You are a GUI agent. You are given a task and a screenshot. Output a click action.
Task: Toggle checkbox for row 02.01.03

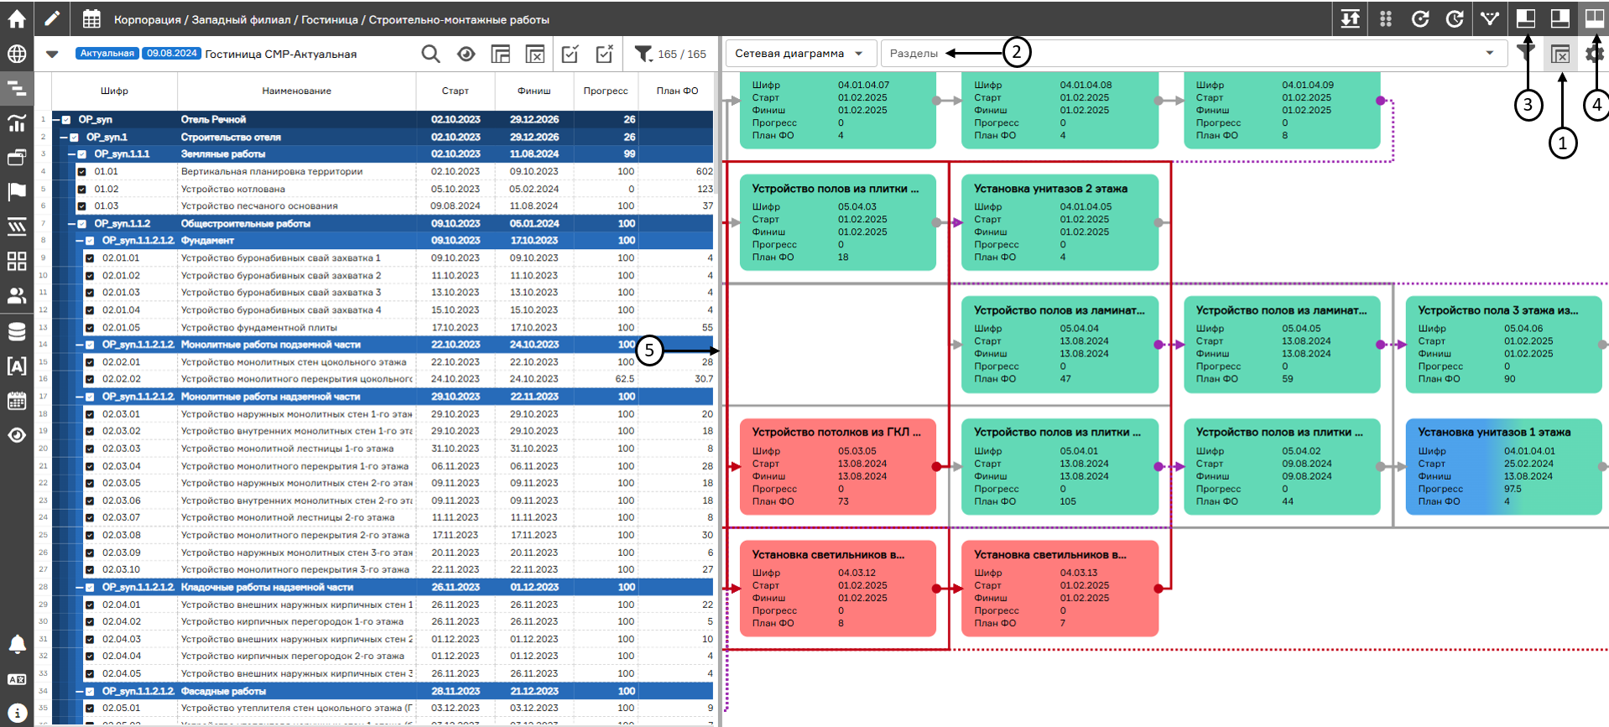[90, 293]
